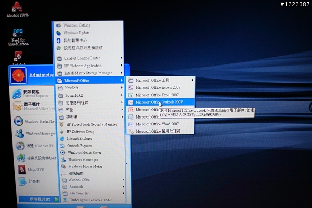Open Catalyst Control Center folder icon
The image size is (312, 208).
(59, 58)
